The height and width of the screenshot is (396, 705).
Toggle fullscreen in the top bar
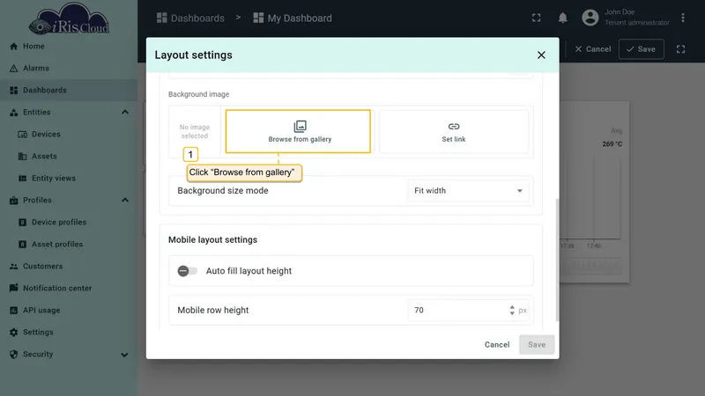click(537, 18)
